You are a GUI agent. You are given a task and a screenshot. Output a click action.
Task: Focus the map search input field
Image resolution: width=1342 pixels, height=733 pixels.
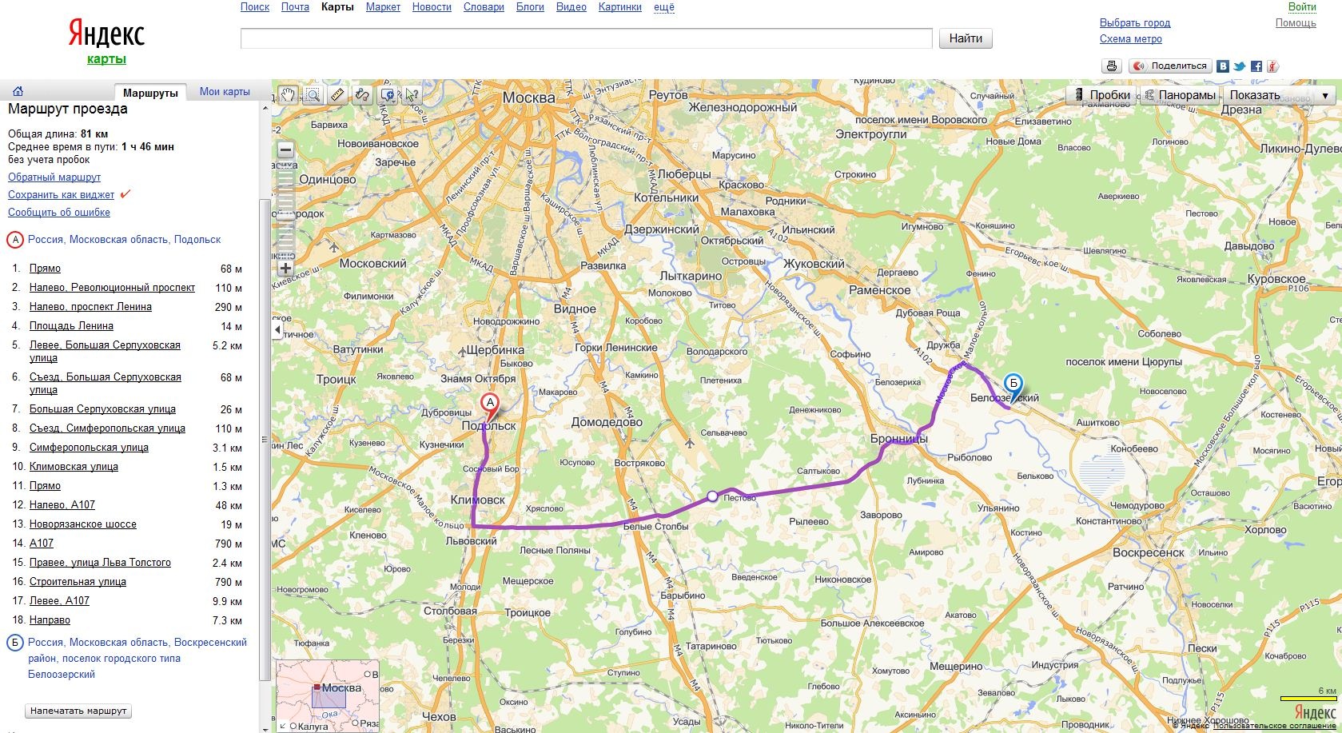[x=586, y=38]
